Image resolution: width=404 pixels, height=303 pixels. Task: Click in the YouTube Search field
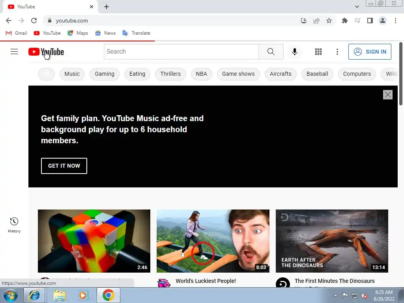pos(181,52)
